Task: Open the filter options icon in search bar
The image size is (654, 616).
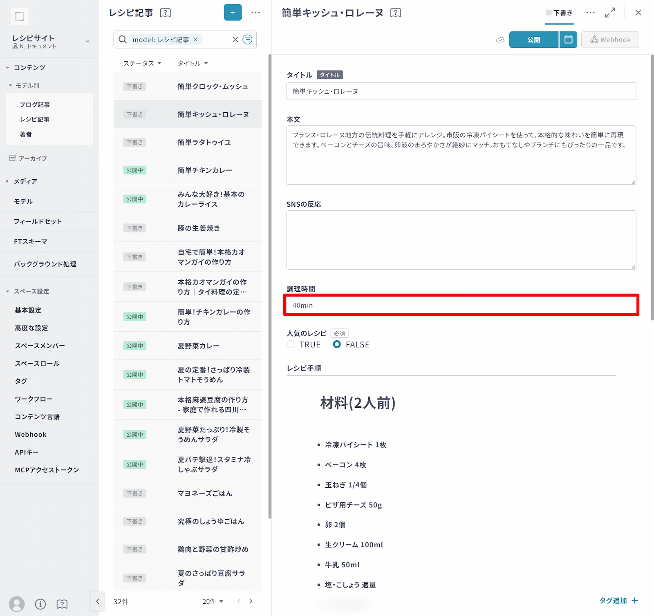Action: [x=247, y=40]
